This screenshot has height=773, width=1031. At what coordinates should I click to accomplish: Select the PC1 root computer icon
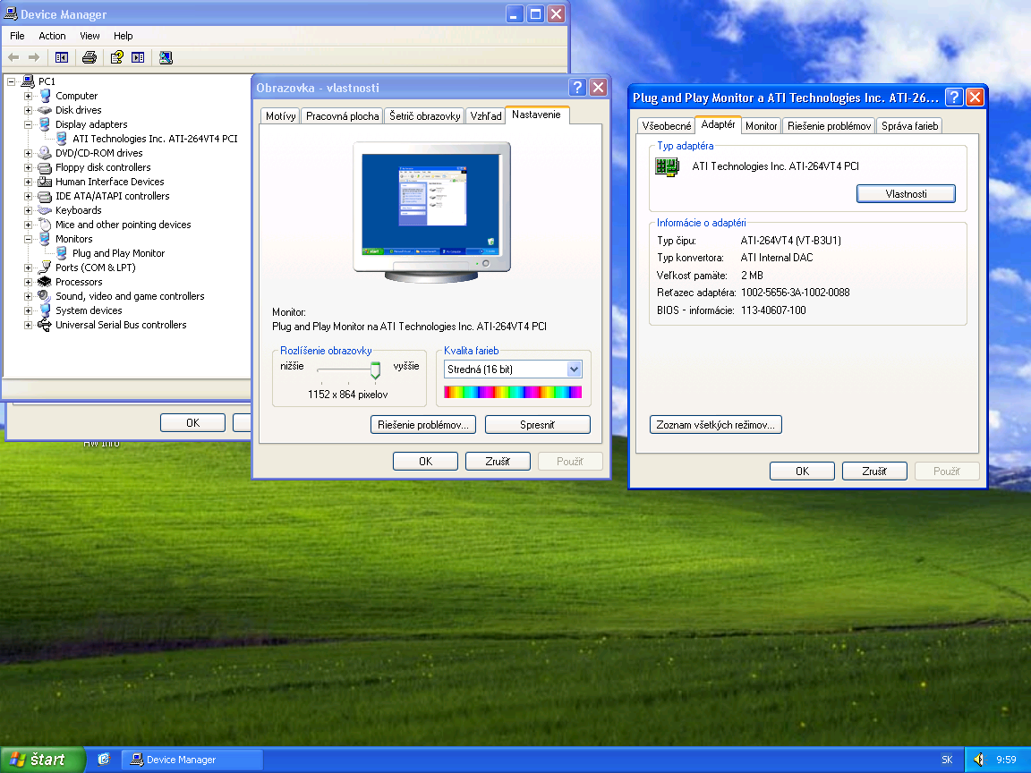click(x=28, y=81)
